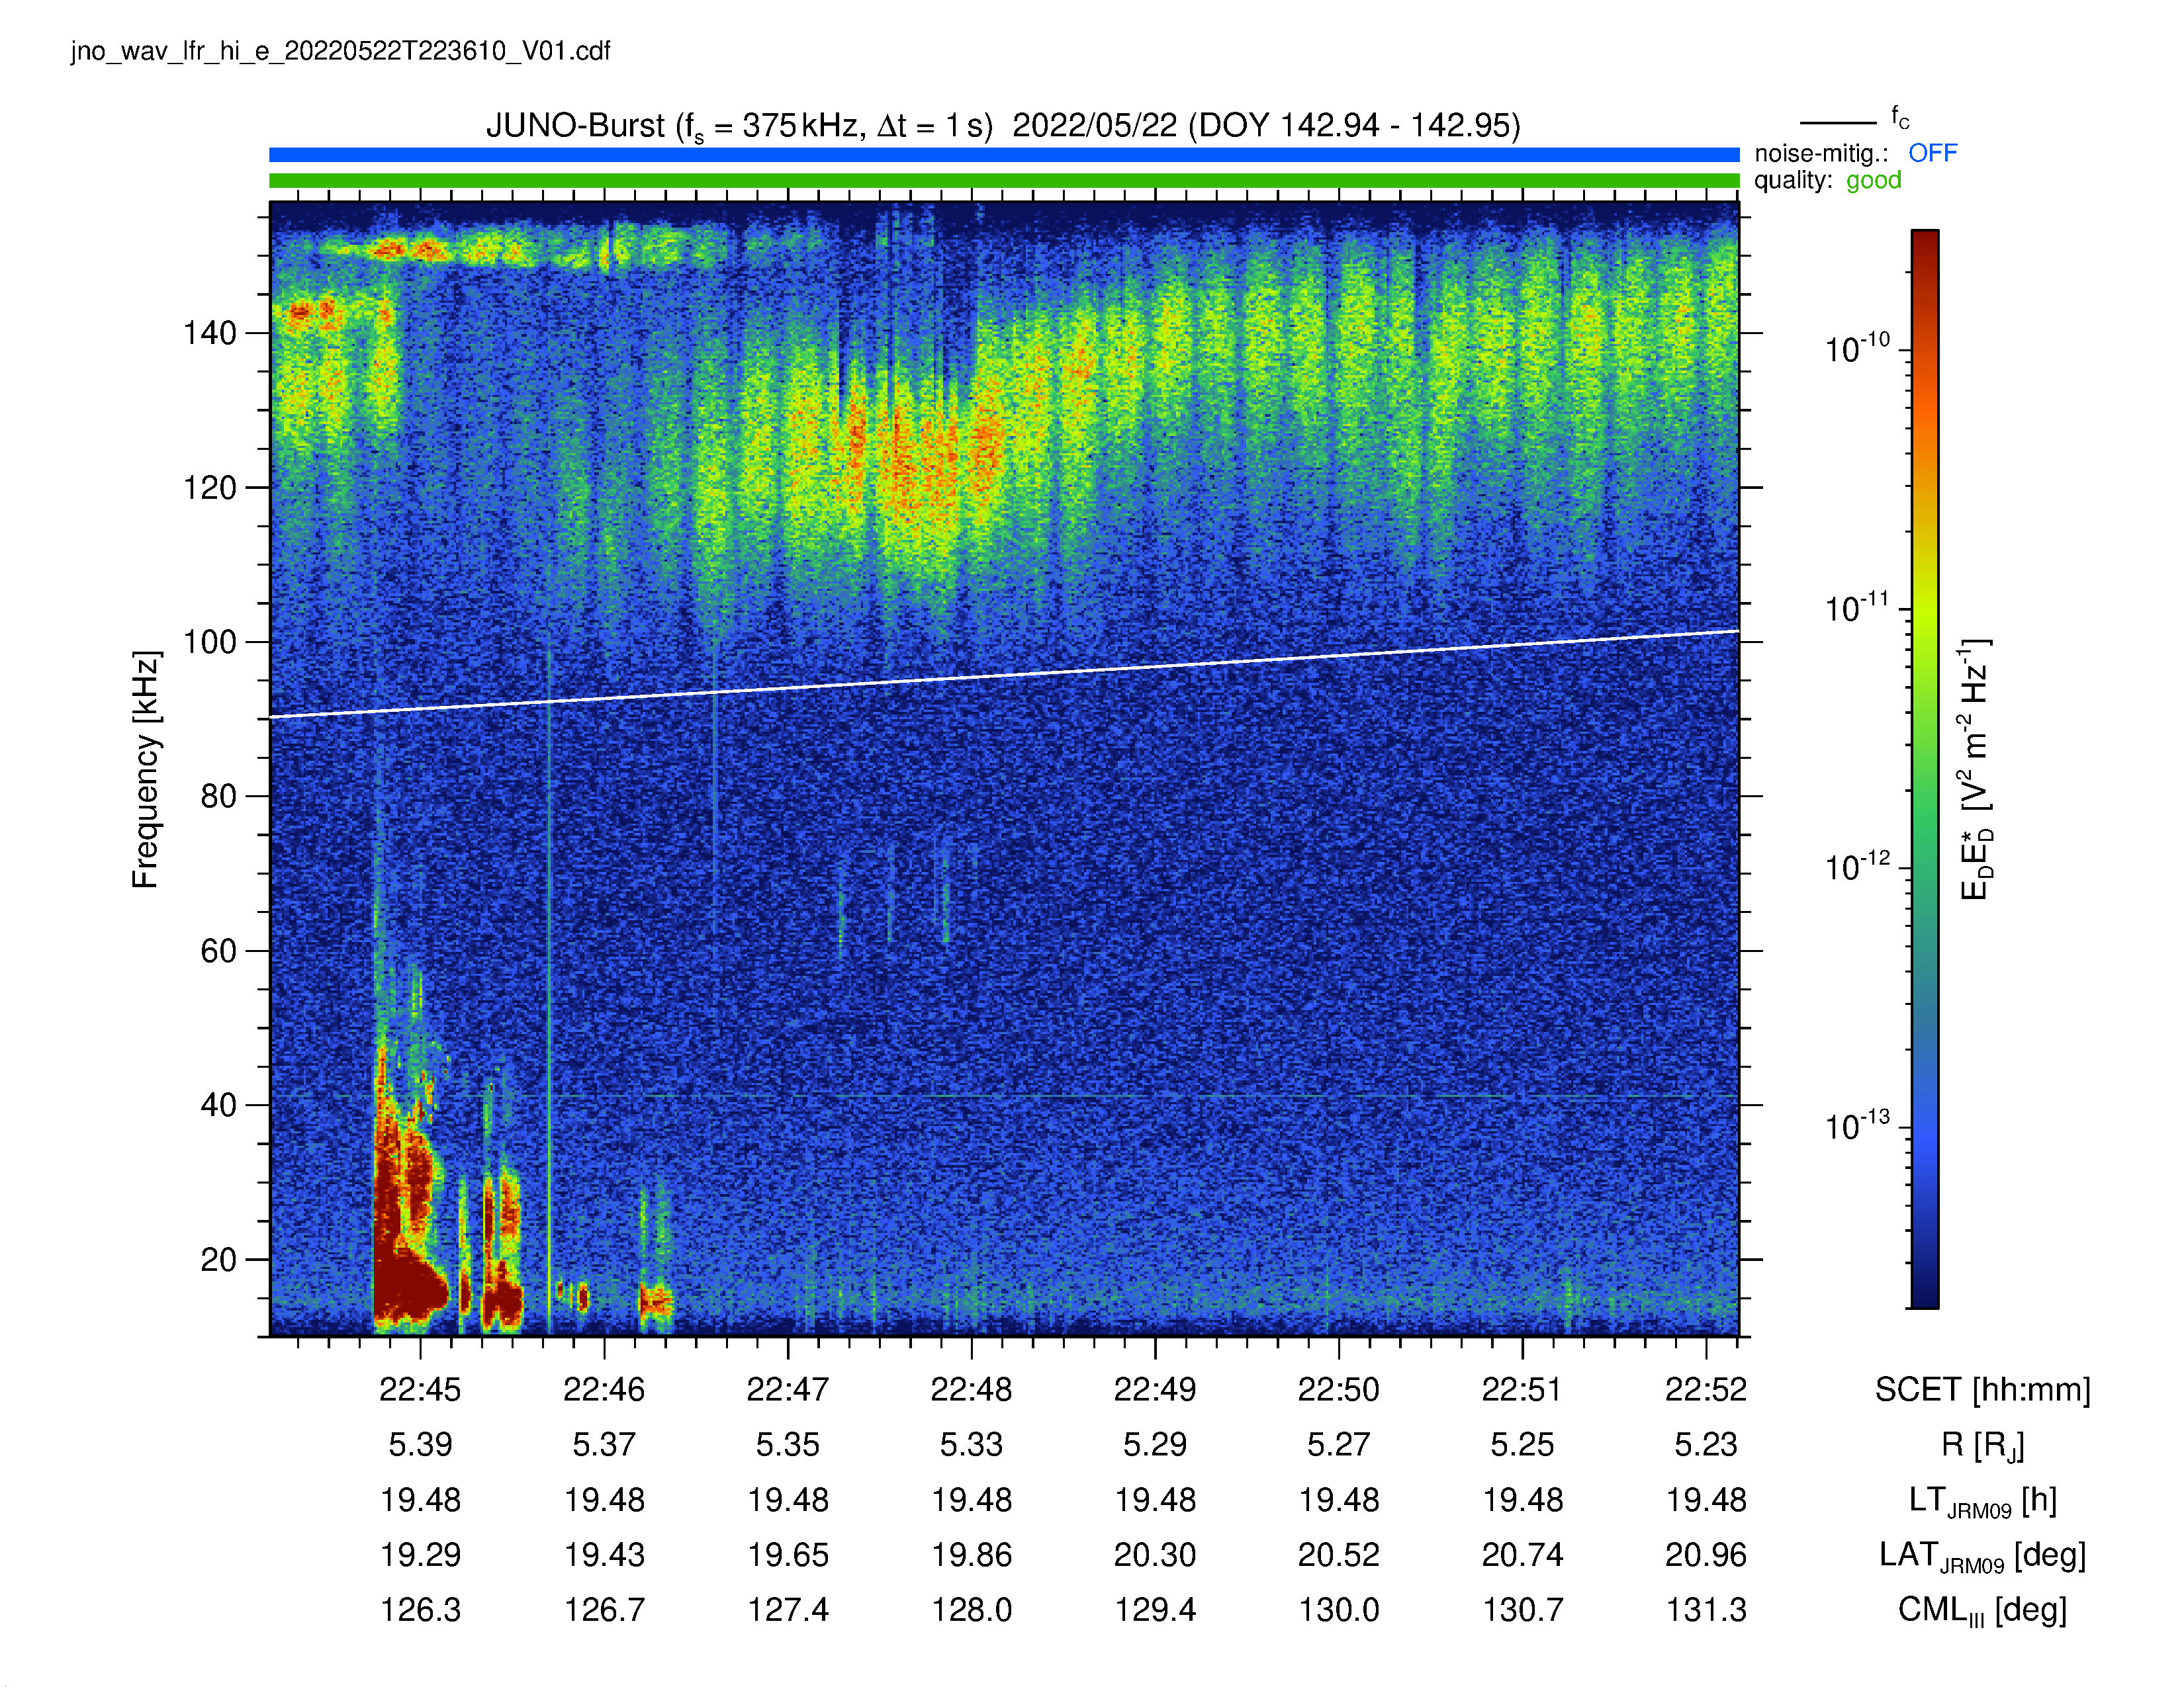2184x1687 pixels.
Task: Click the blue noise-mitigation status bar
Action: pos(1004,155)
